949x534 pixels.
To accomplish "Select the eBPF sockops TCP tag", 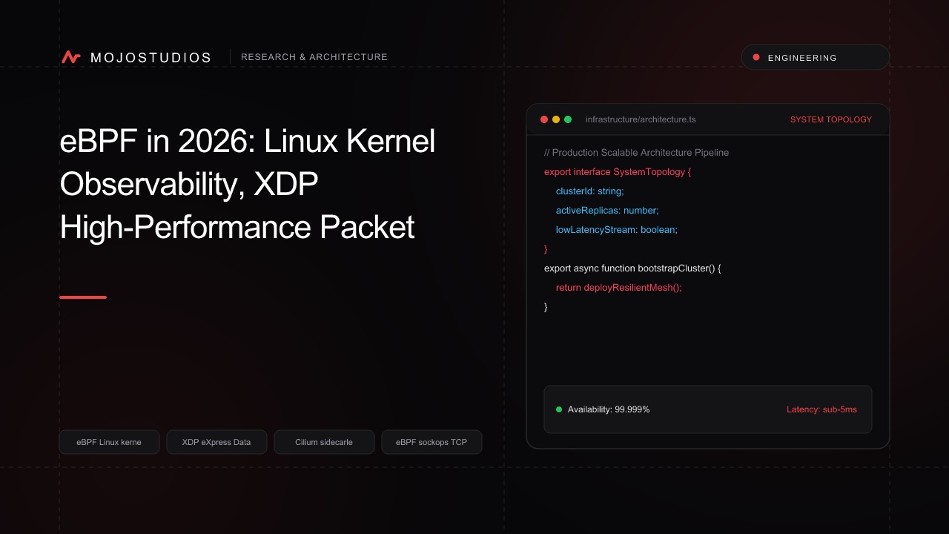I will coord(431,442).
